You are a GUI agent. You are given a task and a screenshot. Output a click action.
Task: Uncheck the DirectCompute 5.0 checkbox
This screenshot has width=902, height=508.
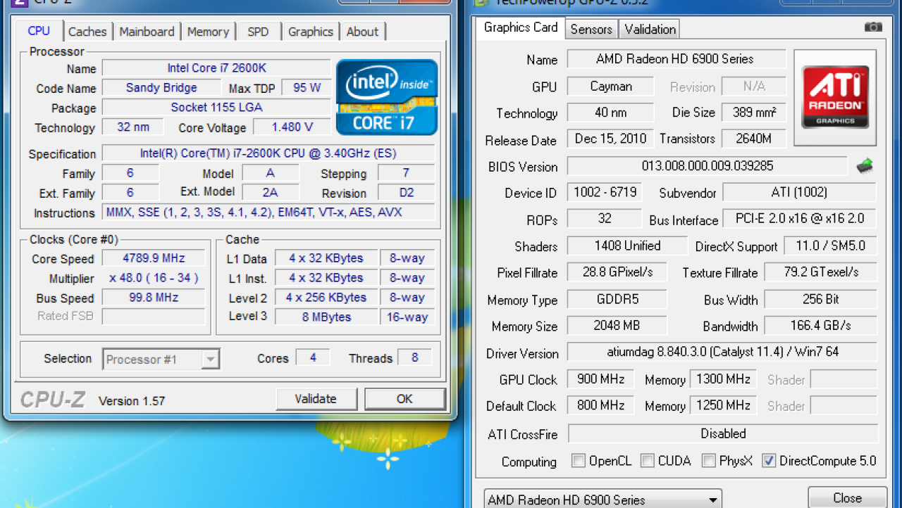[x=769, y=461]
